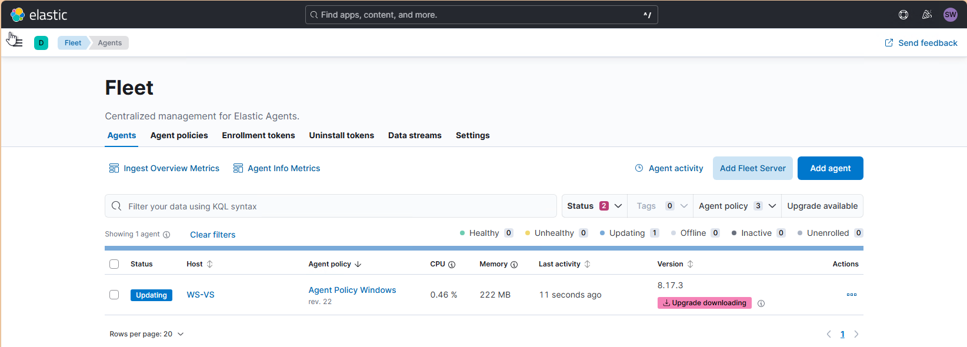The width and height of the screenshot is (967, 347).
Task: Click the Elastic logo
Action: click(39, 15)
